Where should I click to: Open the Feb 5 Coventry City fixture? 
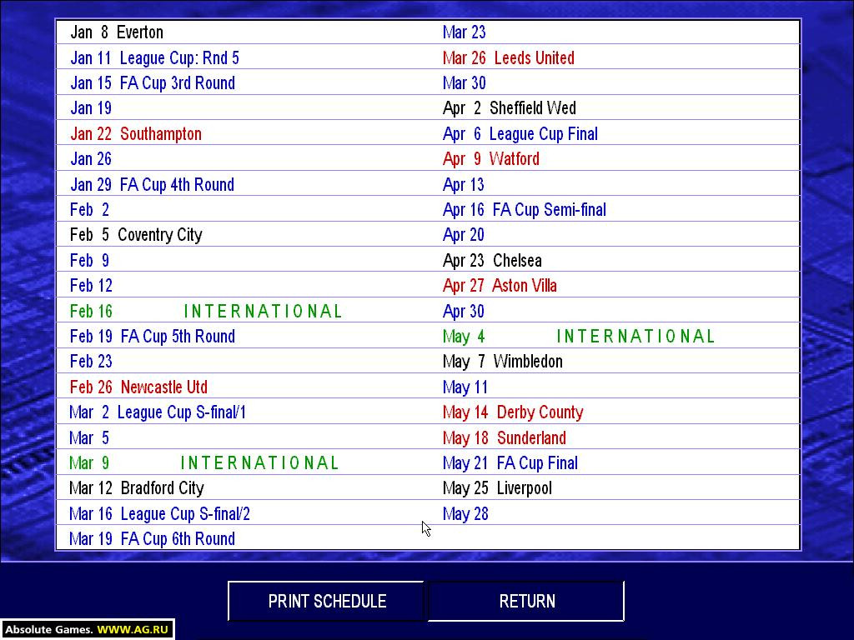[136, 235]
